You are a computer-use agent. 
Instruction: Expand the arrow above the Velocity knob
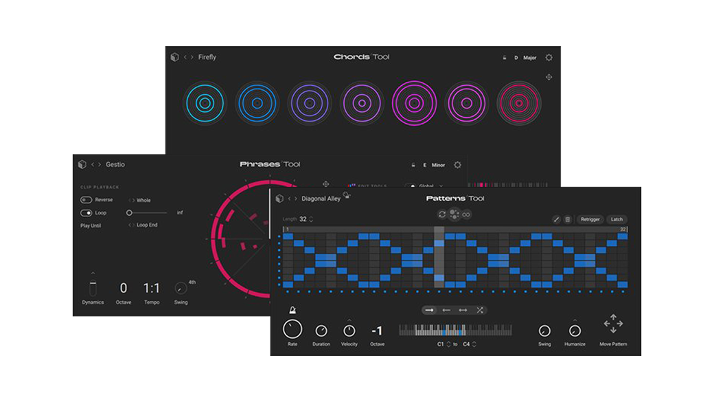coord(349,320)
